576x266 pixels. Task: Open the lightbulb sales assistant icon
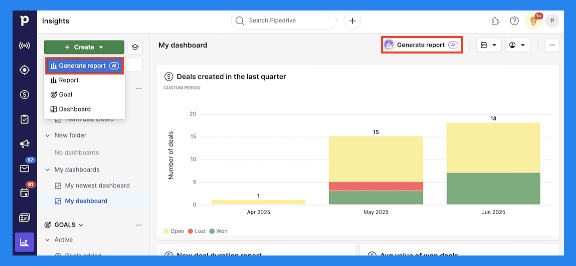tap(534, 21)
